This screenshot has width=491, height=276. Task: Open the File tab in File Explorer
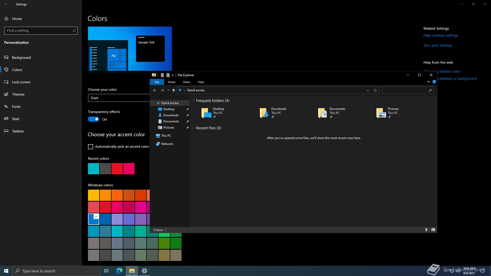(157, 82)
